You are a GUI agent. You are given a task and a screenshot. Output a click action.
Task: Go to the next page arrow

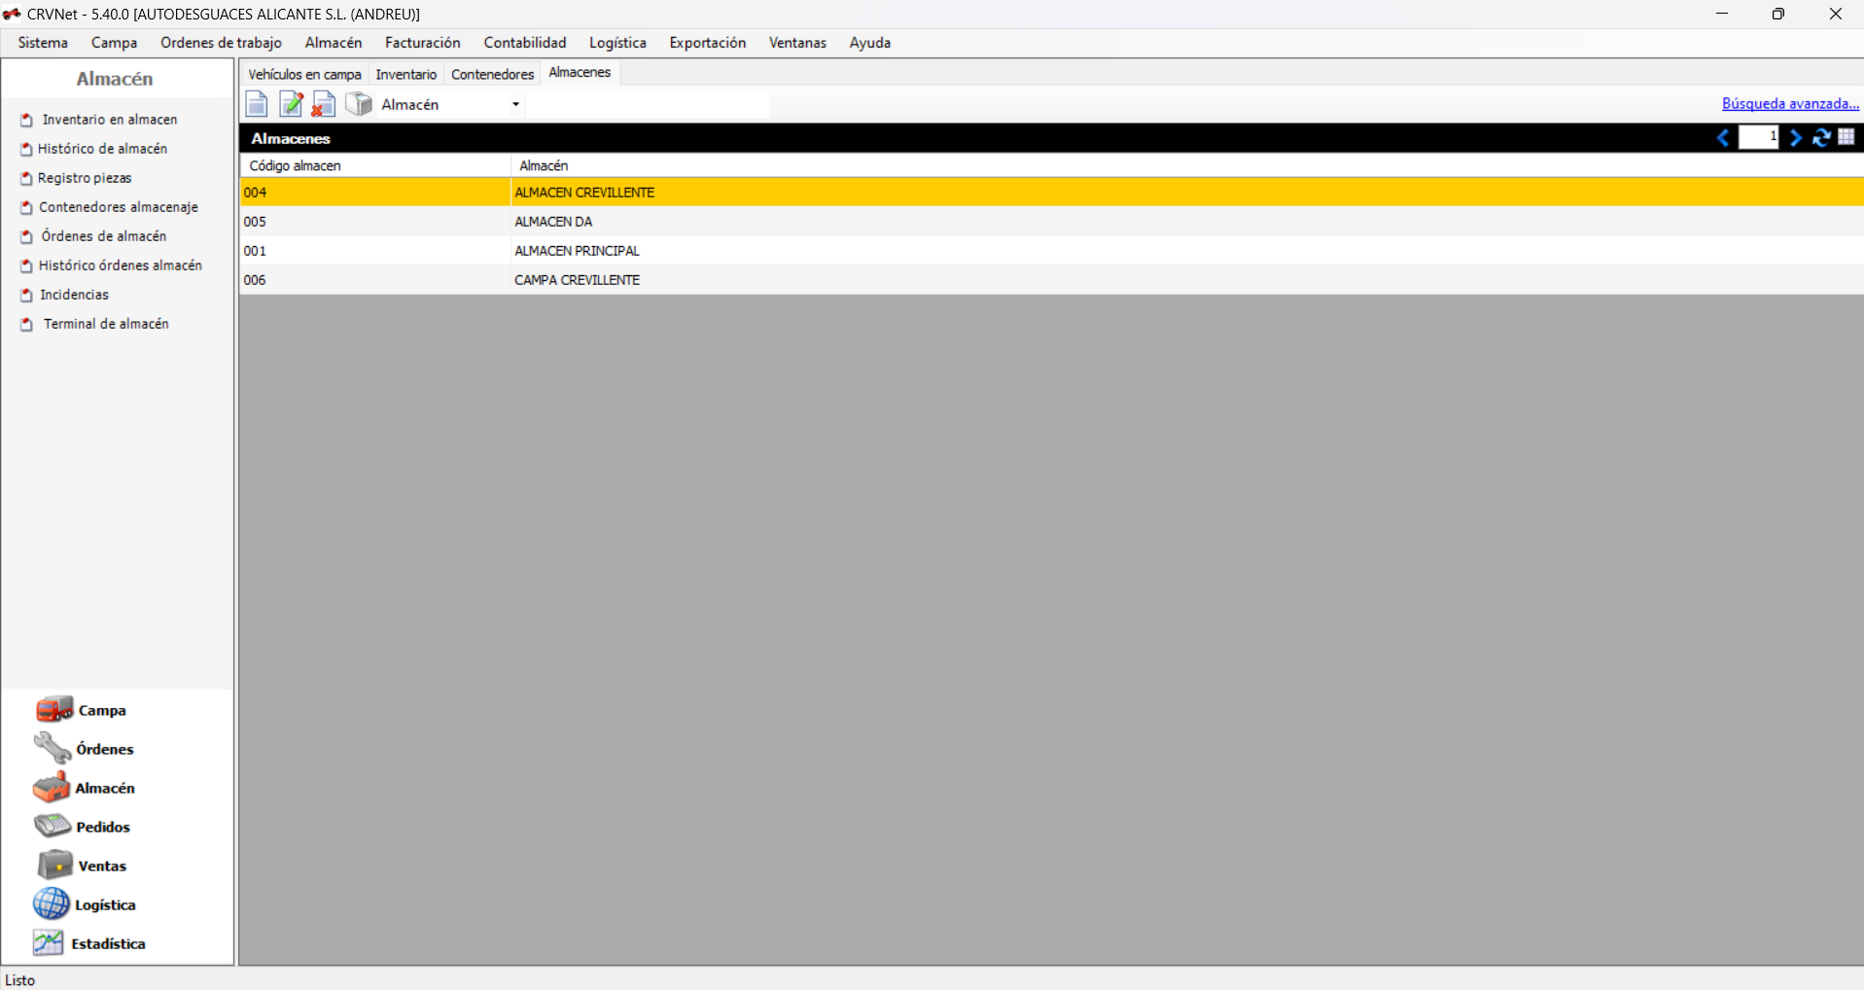1796,138
